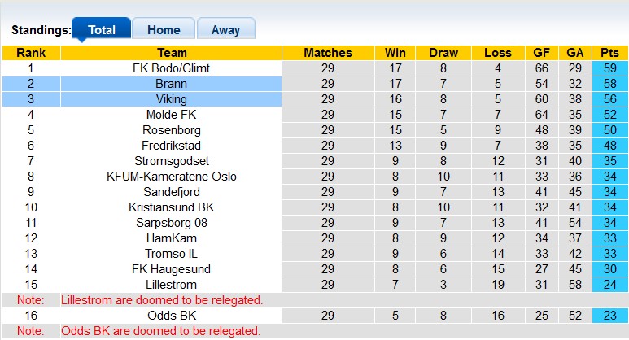Screen dimensions: 629x340
Task: Click Sarpsborg 08 in the table
Action: point(171,223)
